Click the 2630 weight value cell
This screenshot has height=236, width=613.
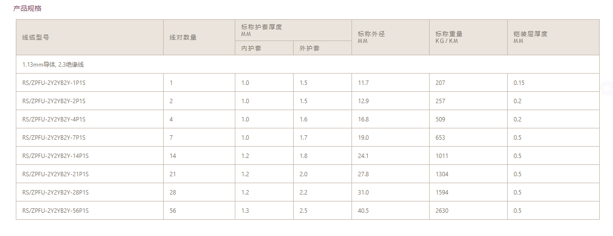coord(442,211)
